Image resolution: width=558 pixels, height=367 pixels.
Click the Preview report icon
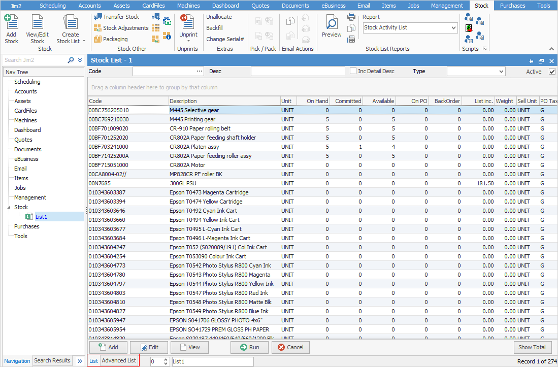(332, 23)
